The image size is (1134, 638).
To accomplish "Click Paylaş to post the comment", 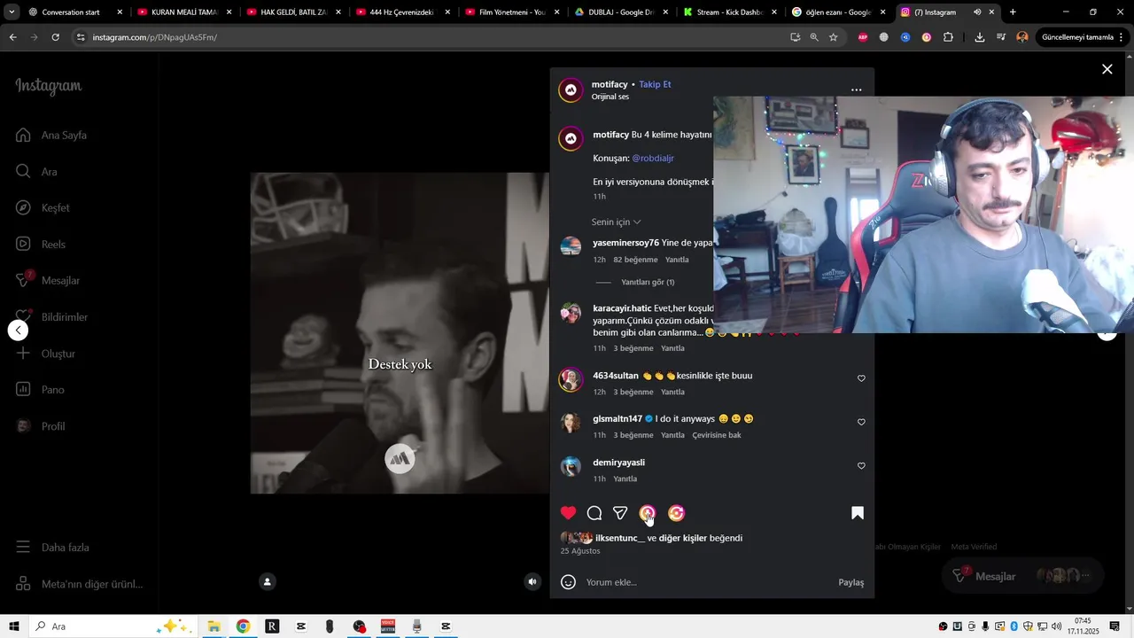I will tap(850, 582).
